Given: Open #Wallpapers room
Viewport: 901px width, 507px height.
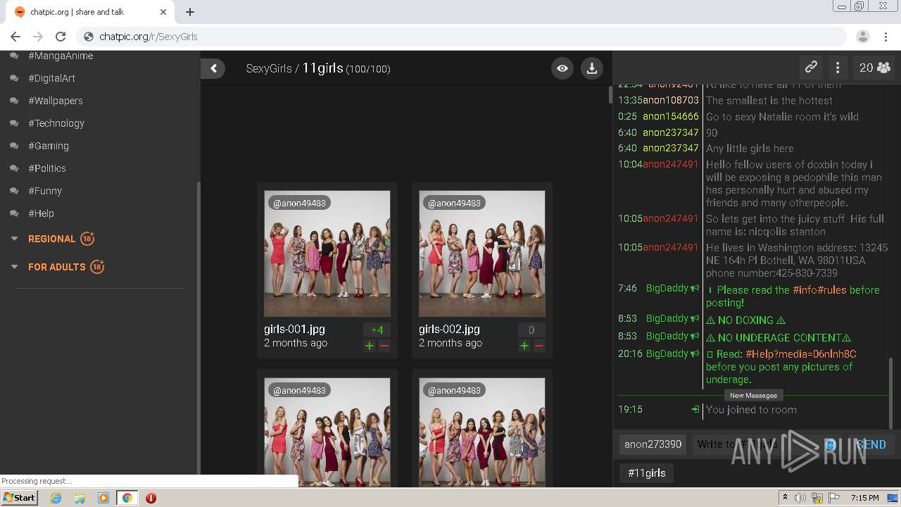Looking at the screenshot, I should [x=56, y=101].
